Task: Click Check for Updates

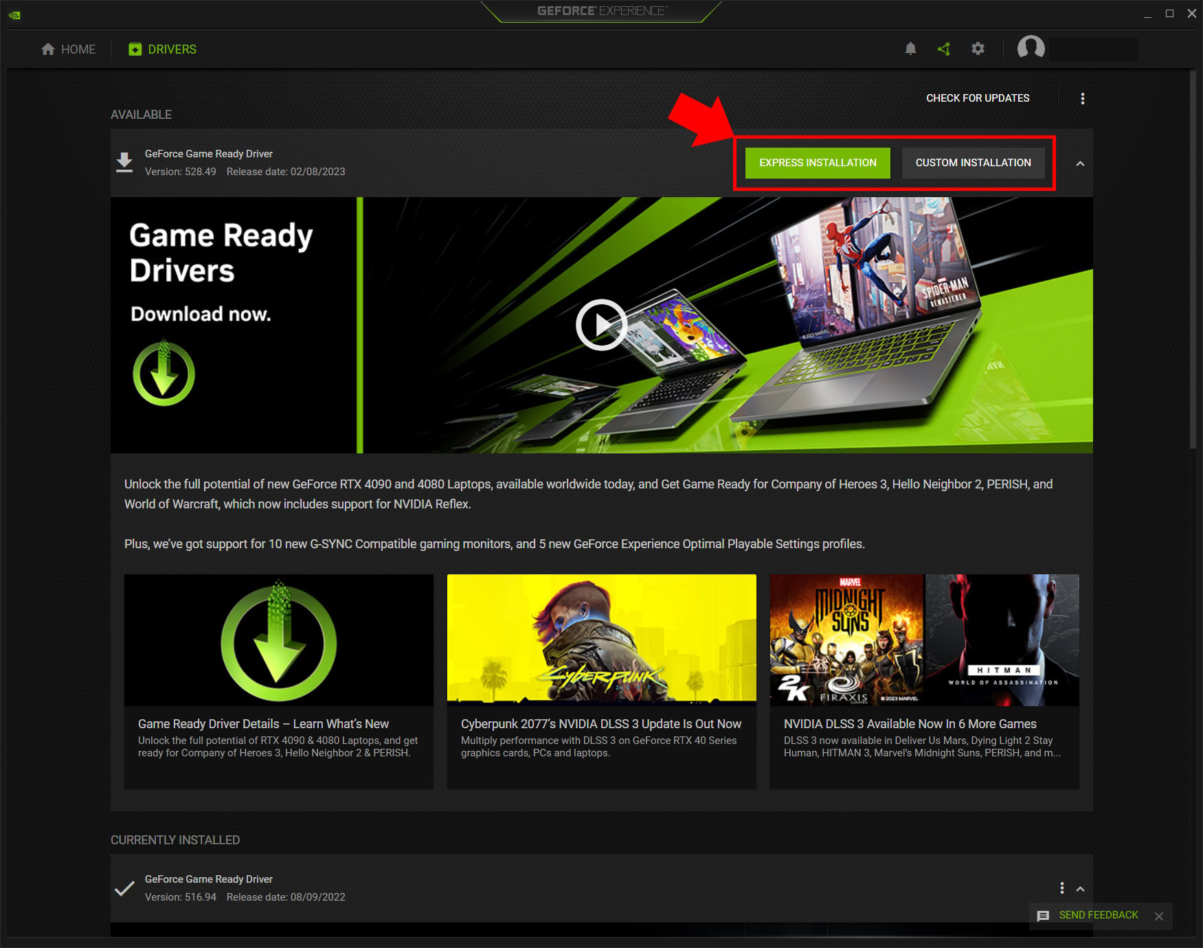Action: 977,98
